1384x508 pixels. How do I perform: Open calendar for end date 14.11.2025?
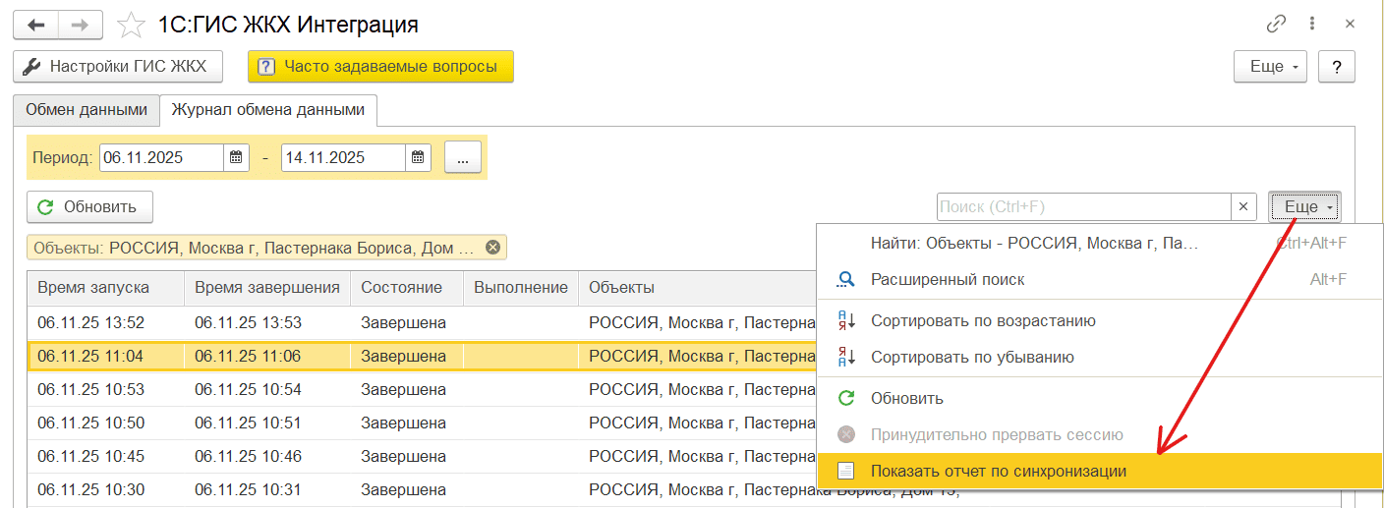(418, 158)
